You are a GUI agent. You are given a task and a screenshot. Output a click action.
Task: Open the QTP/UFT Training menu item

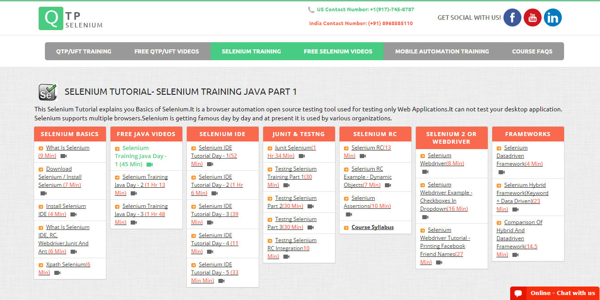tap(84, 51)
